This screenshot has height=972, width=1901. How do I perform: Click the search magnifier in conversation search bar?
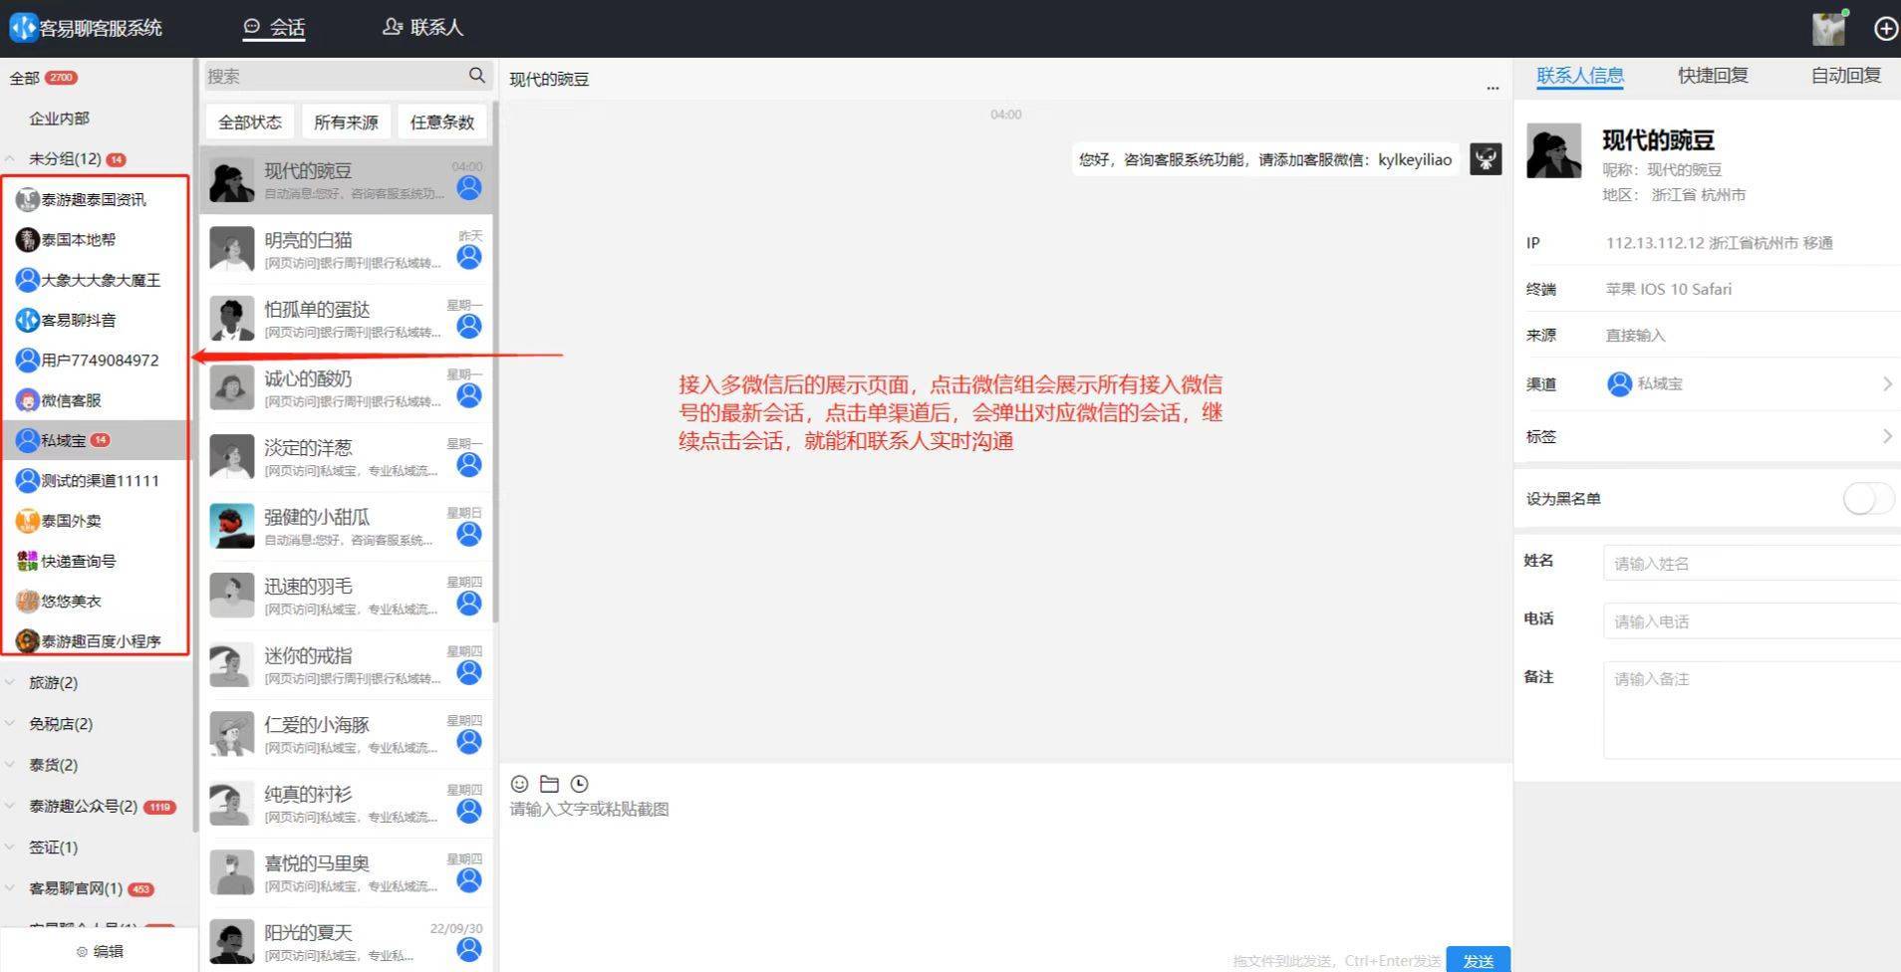click(476, 75)
